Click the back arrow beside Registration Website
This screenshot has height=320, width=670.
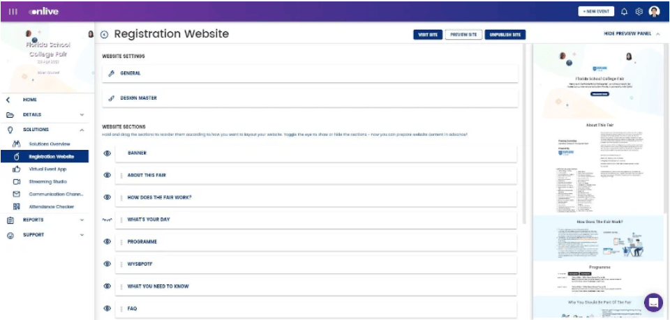105,35
